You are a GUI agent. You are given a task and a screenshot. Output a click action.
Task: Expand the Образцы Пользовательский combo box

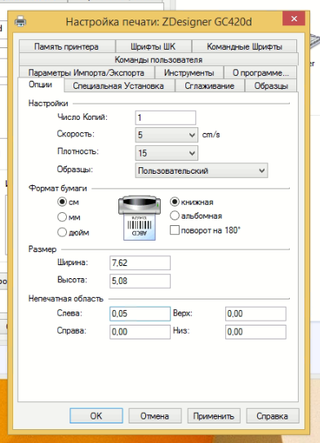pyautogui.click(x=202, y=171)
